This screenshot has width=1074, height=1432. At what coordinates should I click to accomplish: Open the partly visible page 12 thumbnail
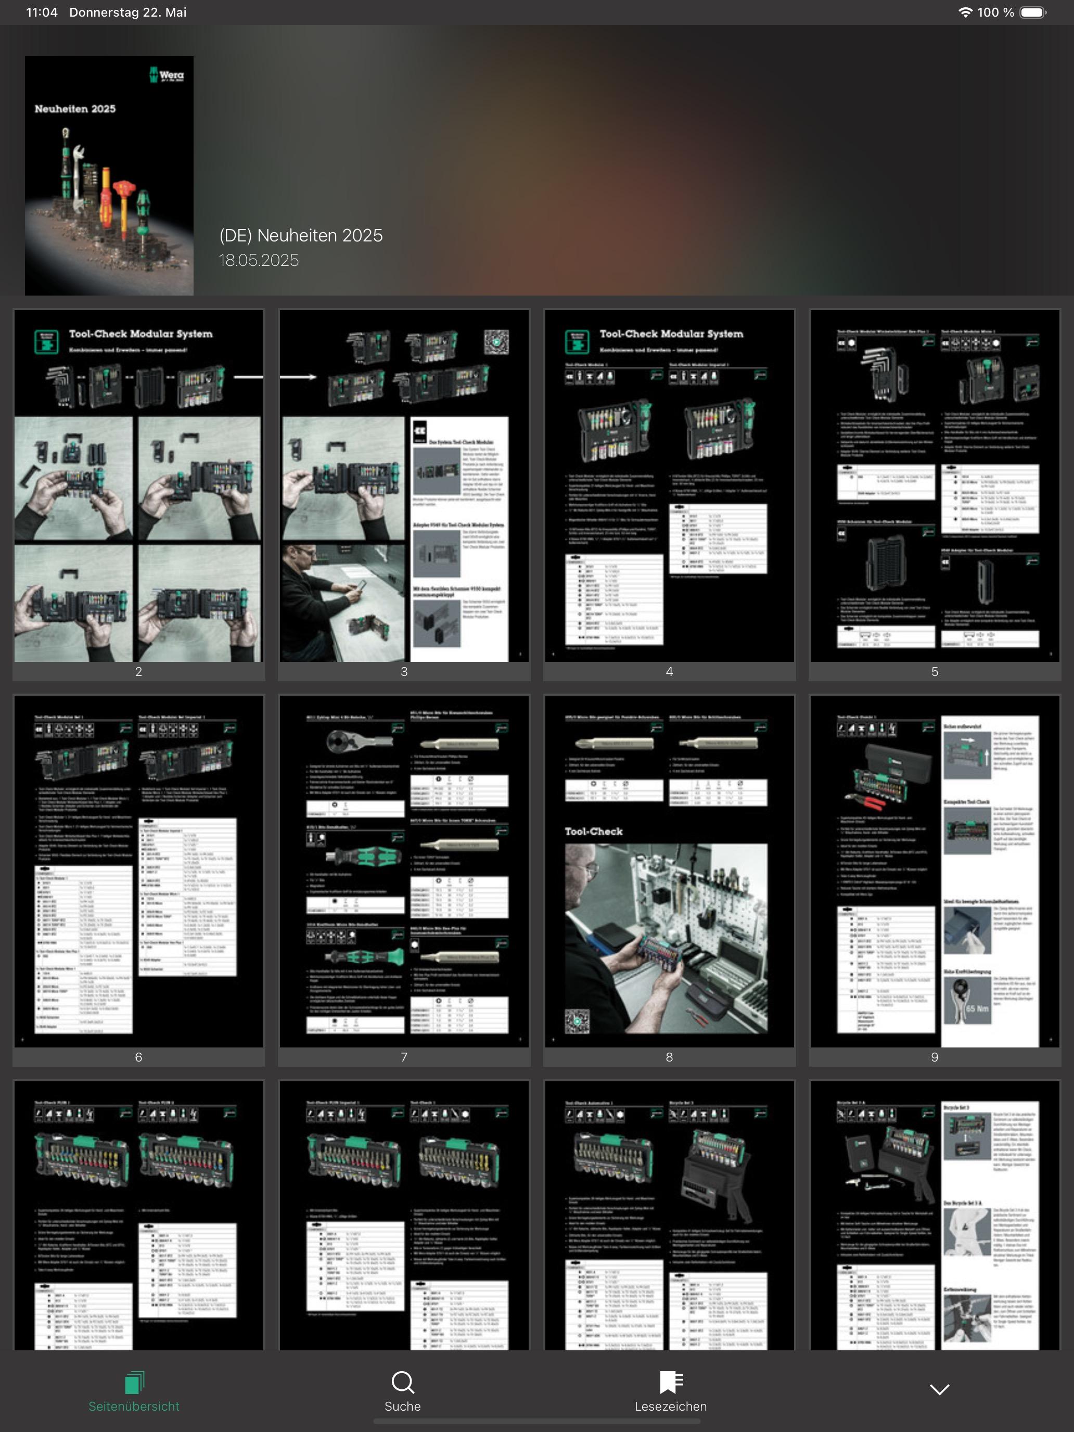tap(669, 1216)
